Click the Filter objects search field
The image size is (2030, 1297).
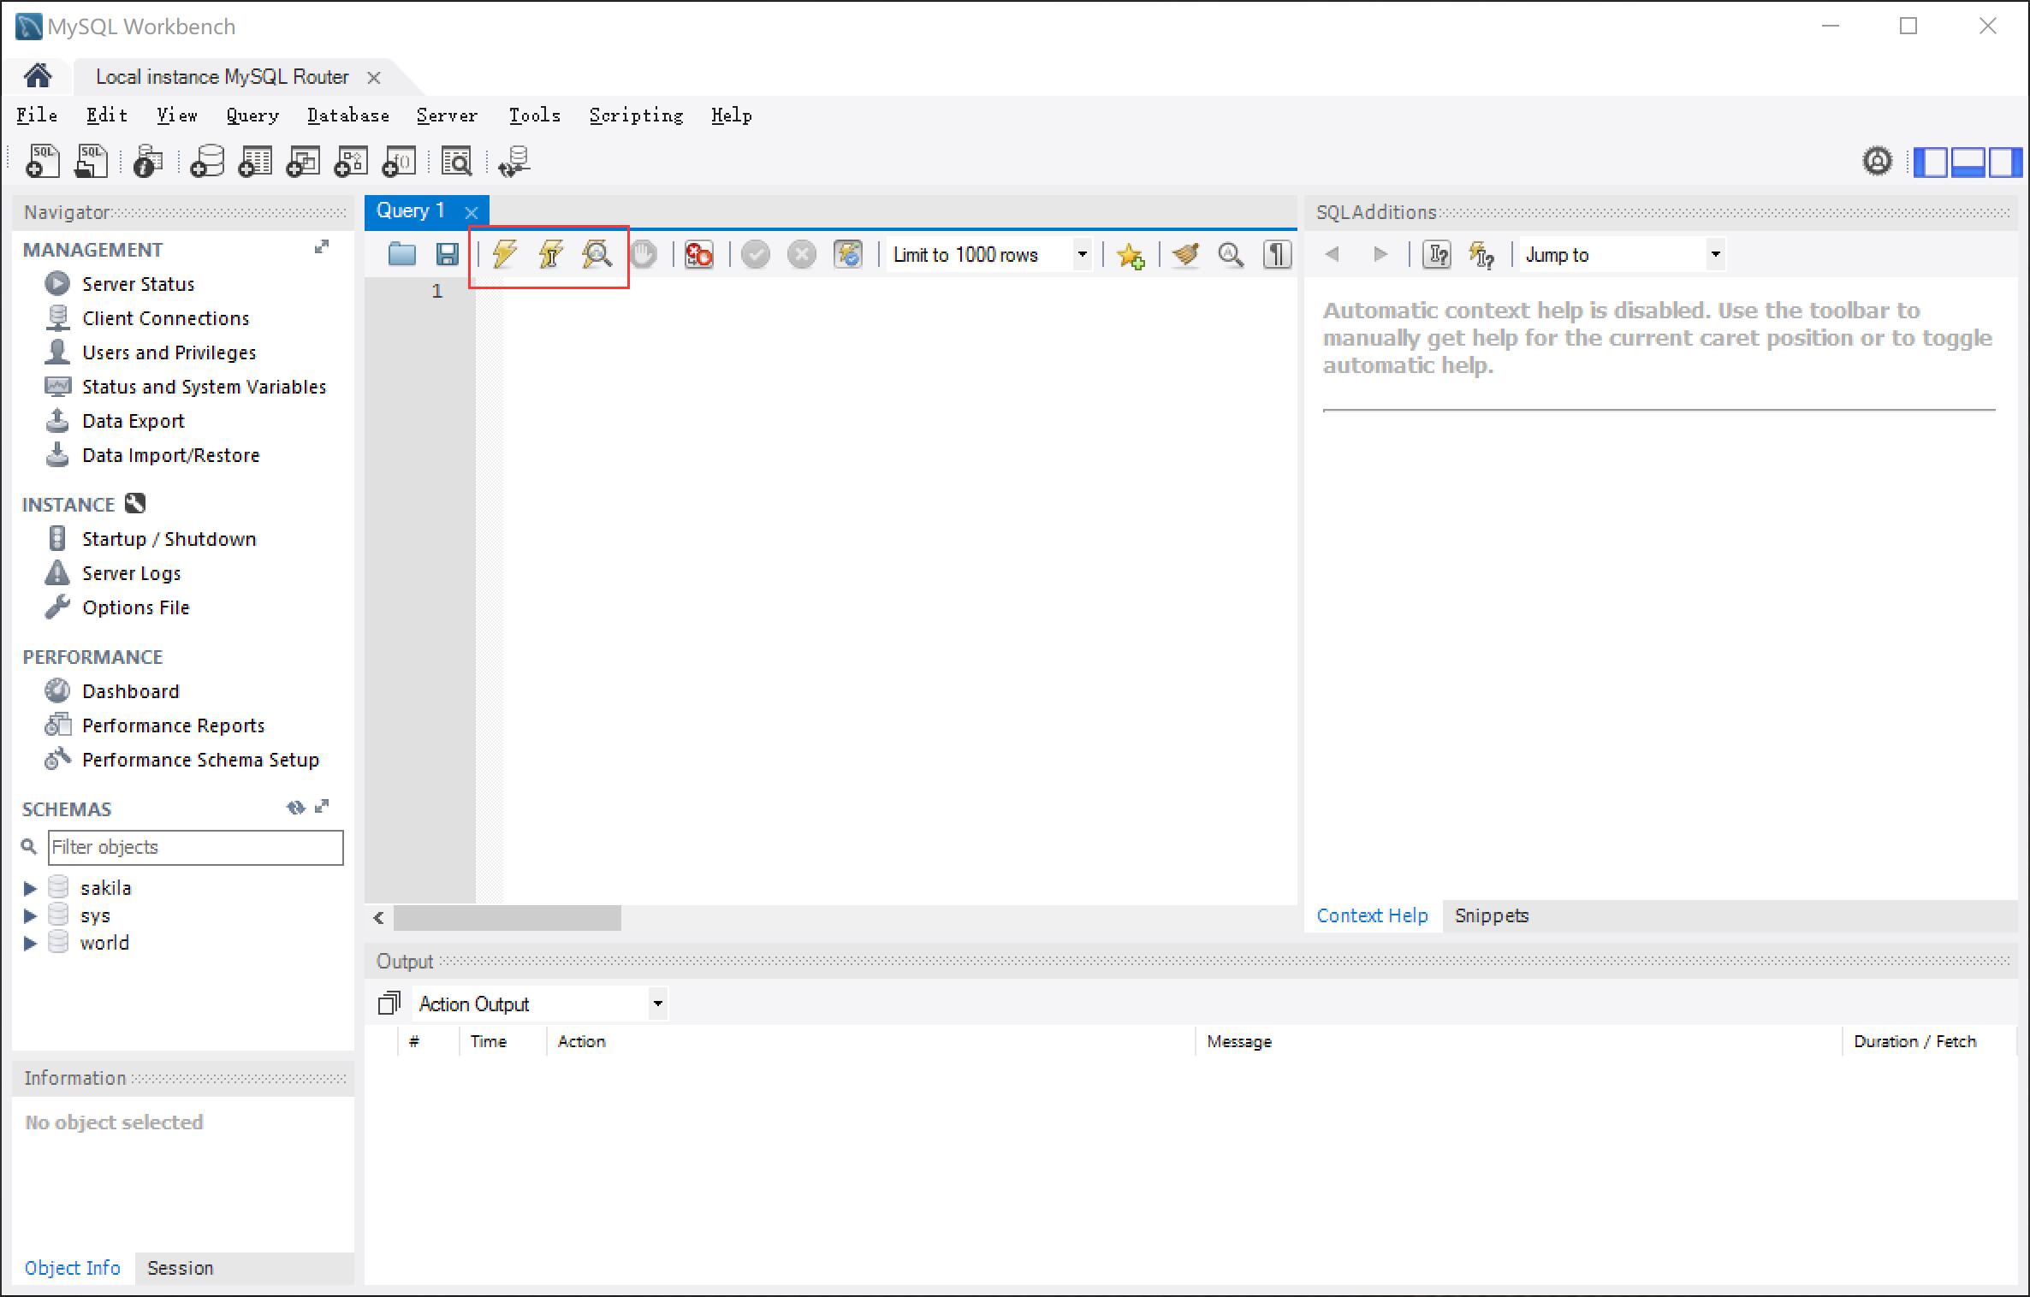195,847
